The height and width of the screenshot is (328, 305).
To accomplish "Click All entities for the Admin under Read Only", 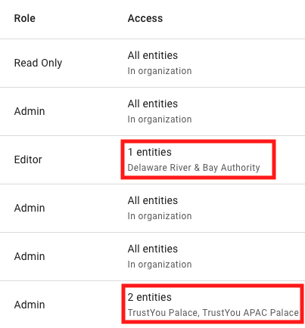I will coord(153,104).
